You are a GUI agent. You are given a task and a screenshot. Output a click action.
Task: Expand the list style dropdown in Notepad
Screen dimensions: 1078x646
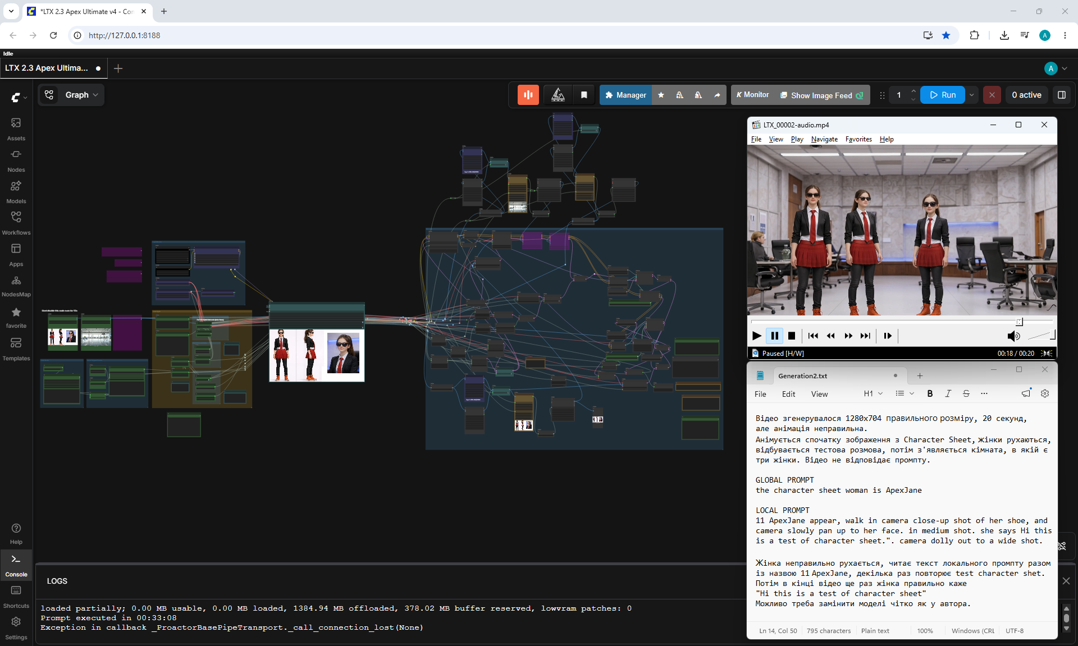pyautogui.click(x=905, y=393)
